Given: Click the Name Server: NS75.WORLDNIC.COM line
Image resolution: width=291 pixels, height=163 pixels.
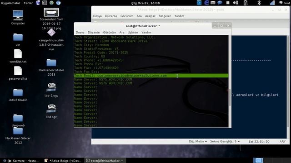Looking at the screenshot, I should pos(103,80).
